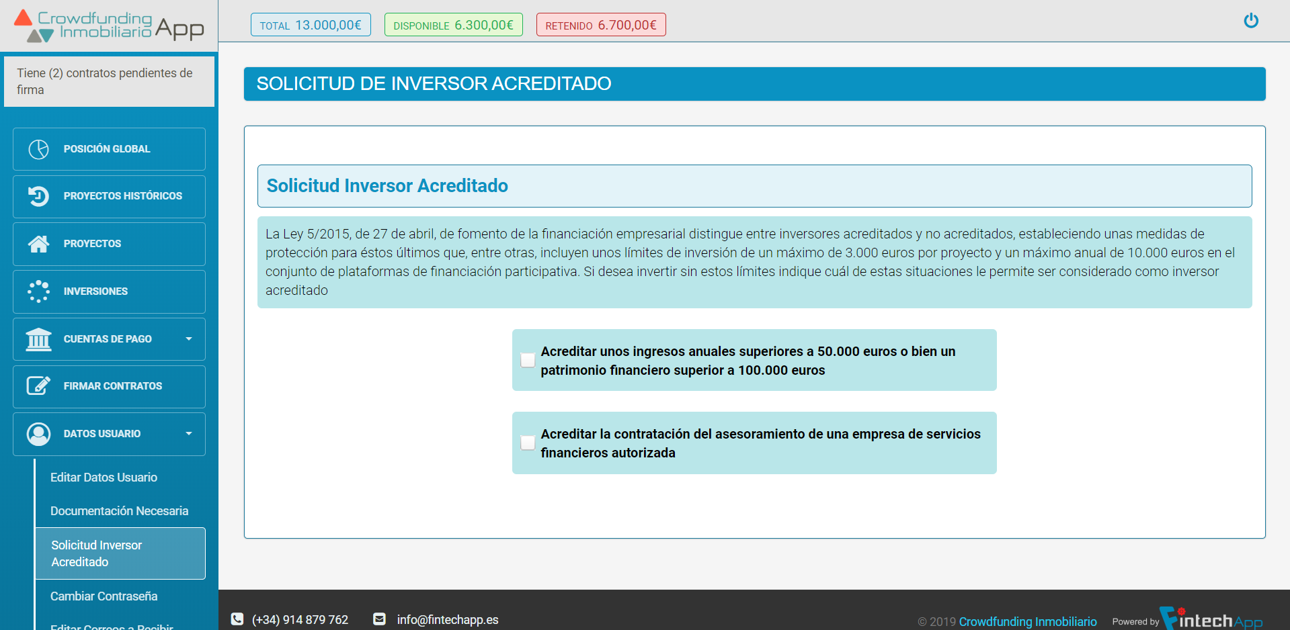
Task: Click the Posición Global pie chart icon
Action: [38, 149]
